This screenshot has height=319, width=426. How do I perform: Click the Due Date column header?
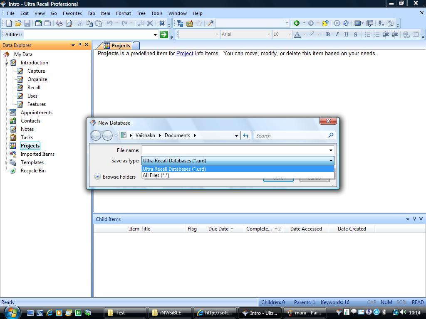[220, 229]
